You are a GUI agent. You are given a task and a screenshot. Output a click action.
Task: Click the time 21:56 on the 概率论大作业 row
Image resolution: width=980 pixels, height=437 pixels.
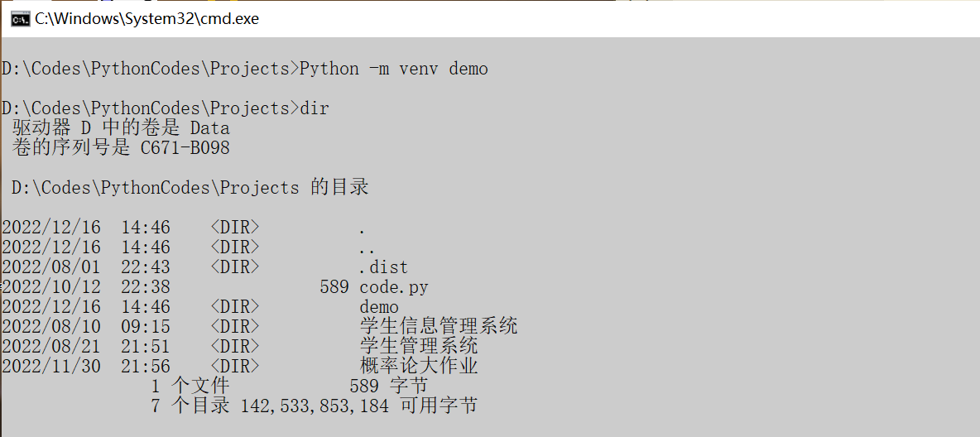click(x=146, y=367)
